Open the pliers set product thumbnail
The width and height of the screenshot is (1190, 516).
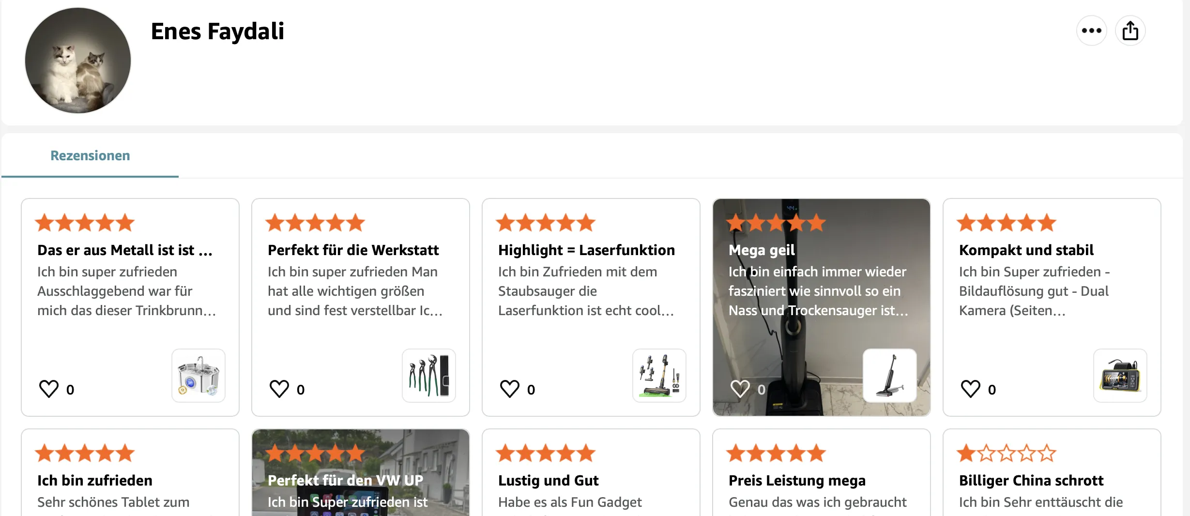pos(429,376)
